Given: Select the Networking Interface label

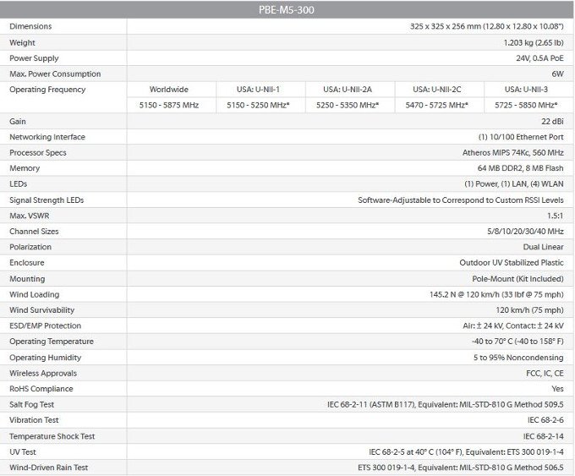Looking at the screenshot, I should [x=47, y=137].
